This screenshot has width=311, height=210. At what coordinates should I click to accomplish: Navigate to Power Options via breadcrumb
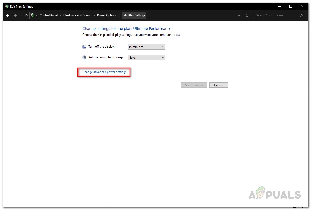coord(107,15)
